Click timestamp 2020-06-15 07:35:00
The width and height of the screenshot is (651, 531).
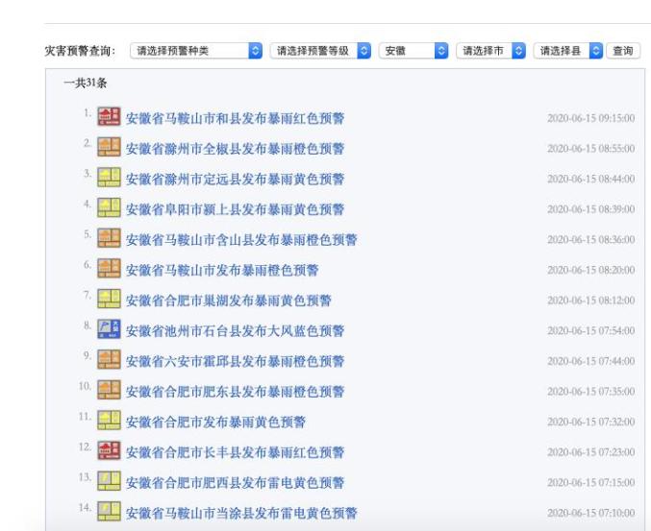[590, 392]
